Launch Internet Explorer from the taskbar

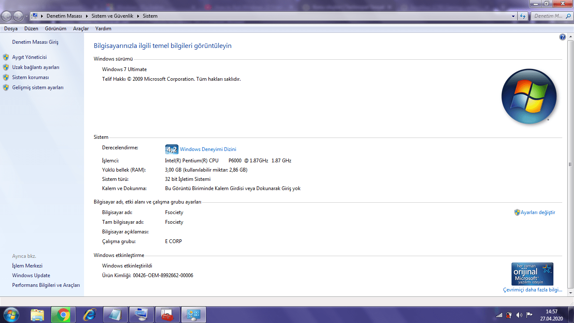click(90, 315)
